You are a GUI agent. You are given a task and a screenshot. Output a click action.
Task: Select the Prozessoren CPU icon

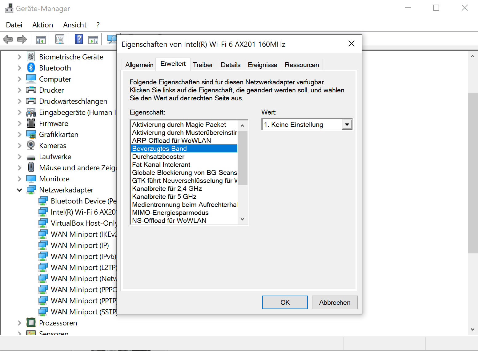(x=31, y=322)
